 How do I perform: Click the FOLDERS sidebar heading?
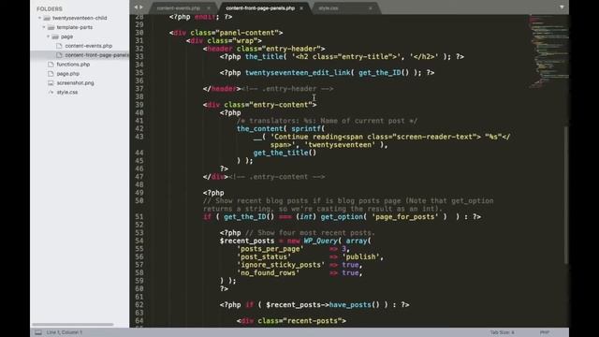click(50, 8)
